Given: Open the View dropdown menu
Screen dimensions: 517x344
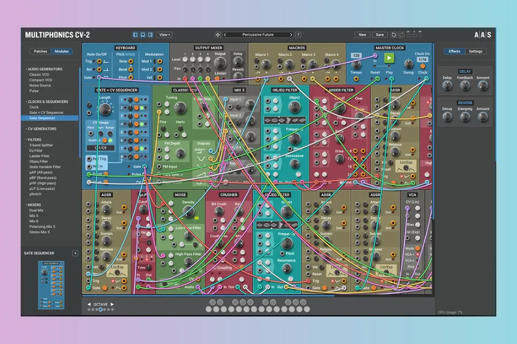Looking at the screenshot, I should [165, 35].
